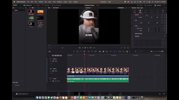Click the Replace Clip toolbar icon
The height and width of the screenshot is (100, 179).
tap(95, 51)
